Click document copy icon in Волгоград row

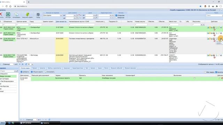[x=216, y=55]
